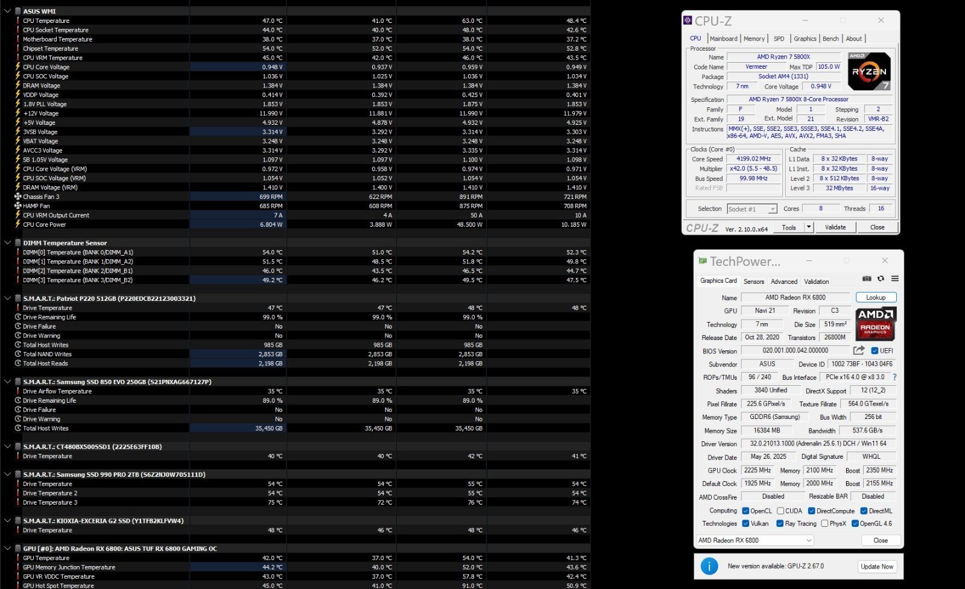
Task: Click the clock icon beside Total NAND Writes
Action: [x=18, y=354]
